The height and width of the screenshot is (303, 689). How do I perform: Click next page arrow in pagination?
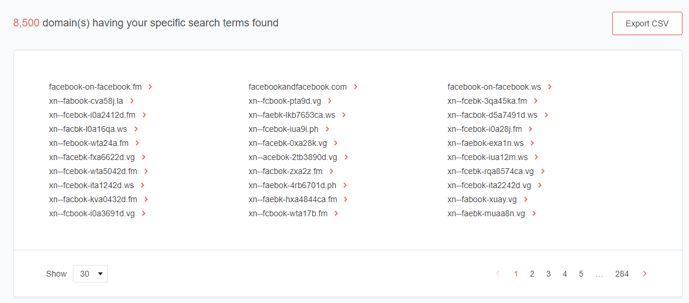click(644, 274)
